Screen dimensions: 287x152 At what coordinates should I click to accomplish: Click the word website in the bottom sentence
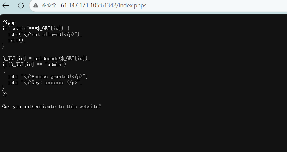[x=89, y=107]
